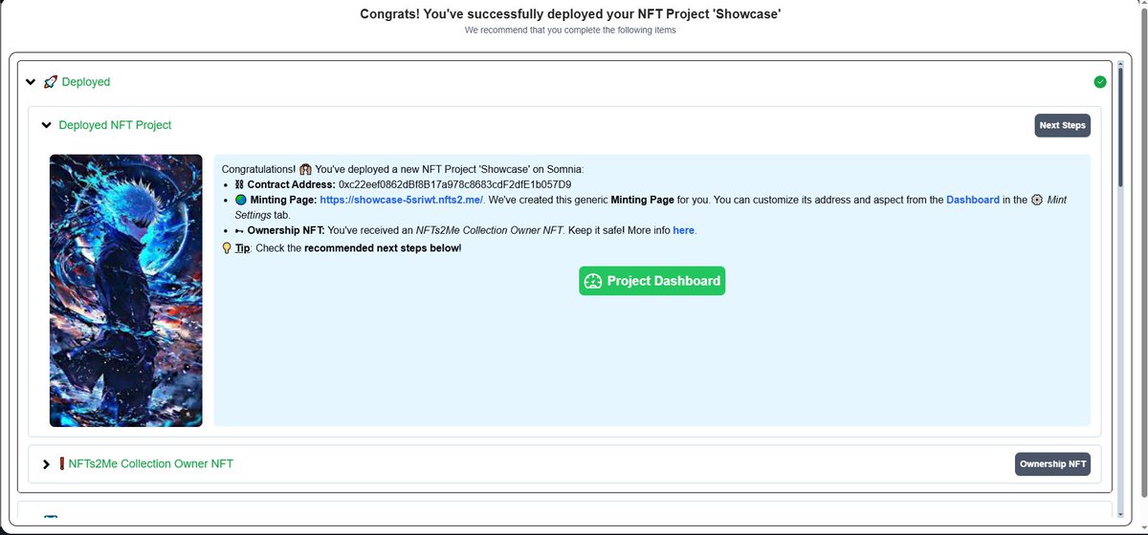The width and height of the screenshot is (1148, 535).
Task: Click the Congrats deployment headline text
Action: click(x=570, y=13)
